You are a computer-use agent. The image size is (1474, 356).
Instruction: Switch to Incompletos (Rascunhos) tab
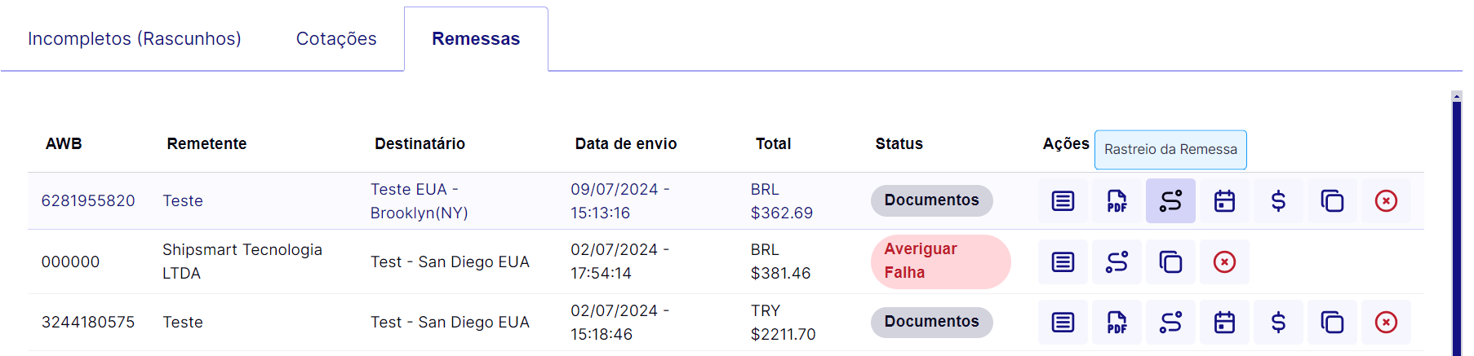click(x=135, y=39)
